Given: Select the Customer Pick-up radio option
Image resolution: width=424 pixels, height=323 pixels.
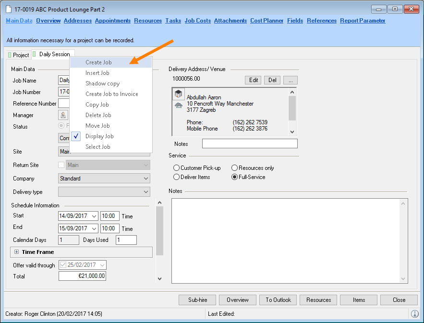Looking at the screenshot, I should click(x=177, y=168).
